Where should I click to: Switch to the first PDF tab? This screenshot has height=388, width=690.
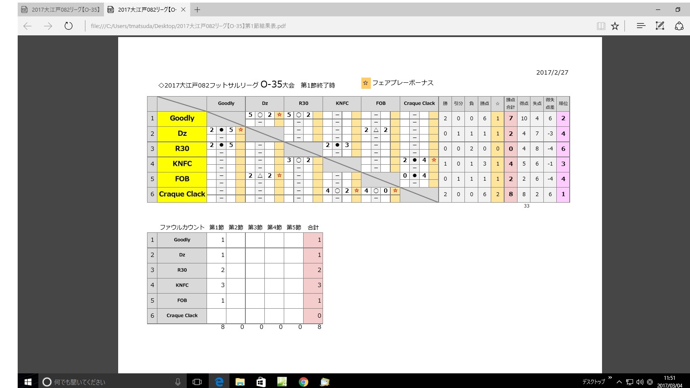[x=60, y=9]
